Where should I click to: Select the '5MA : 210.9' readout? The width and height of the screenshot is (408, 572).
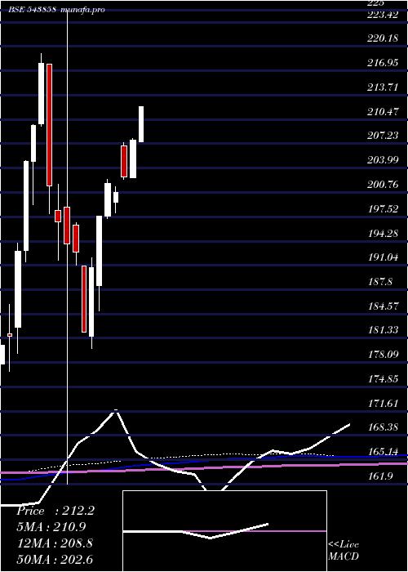point(51,526)
